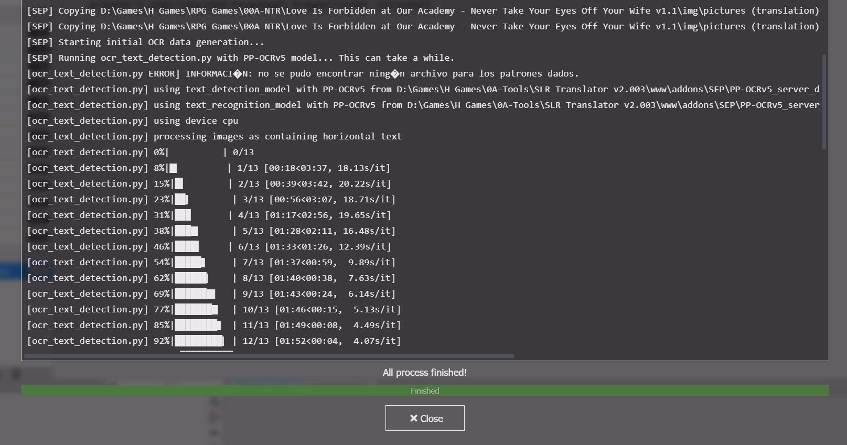Click the text_detection_model log line
847x445 pixels.
(x=423, y=90)
